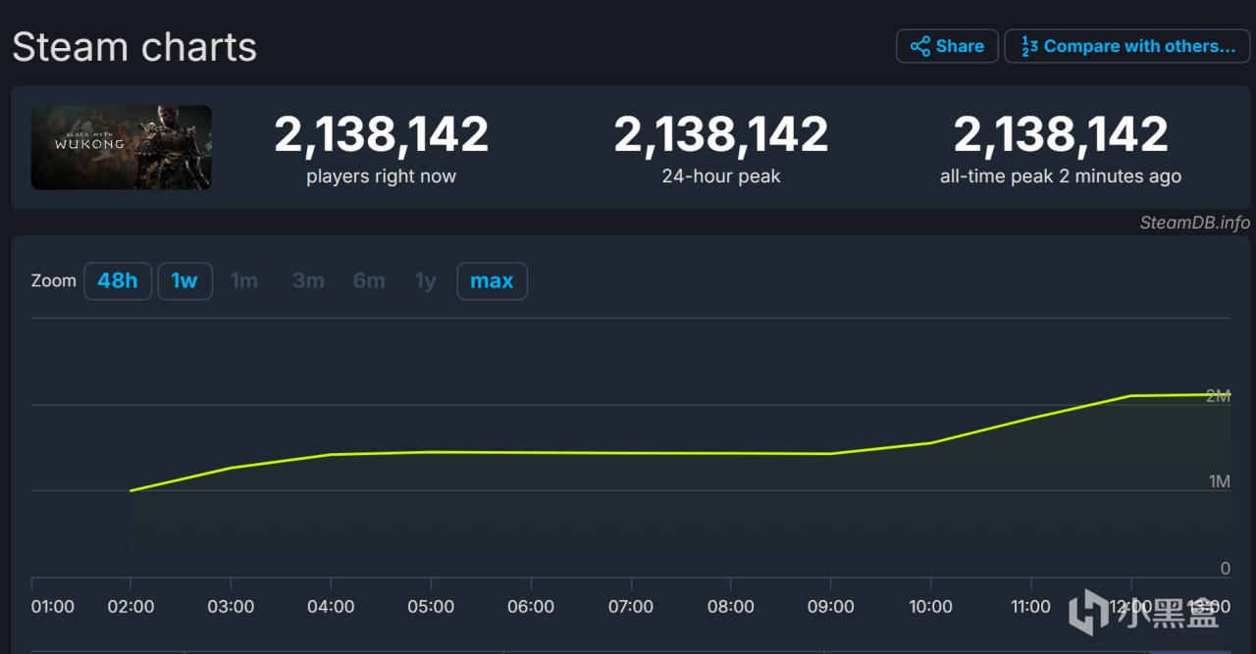
Task: Click the share network icon
Action: (x=919, y=46)
